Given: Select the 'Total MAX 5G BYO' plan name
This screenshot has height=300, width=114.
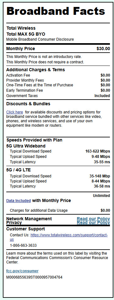Looking at the screenshot, I should [26, 34].
